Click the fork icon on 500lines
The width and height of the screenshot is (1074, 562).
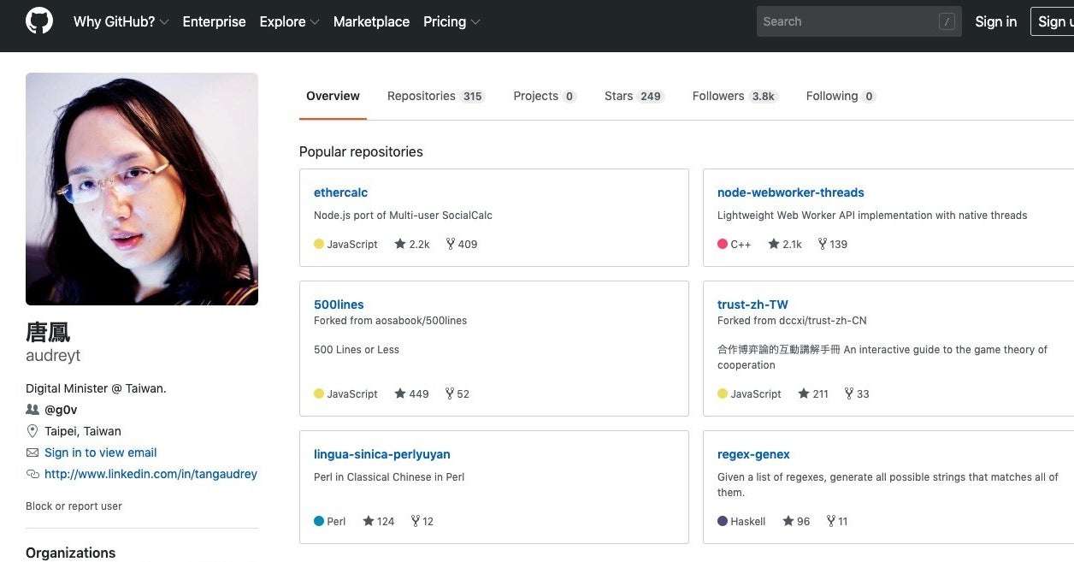pos(450,393)
